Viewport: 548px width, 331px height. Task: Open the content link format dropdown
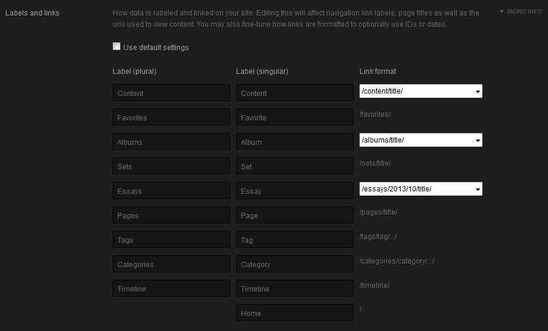pyautogui.click(x=420, y=91)
